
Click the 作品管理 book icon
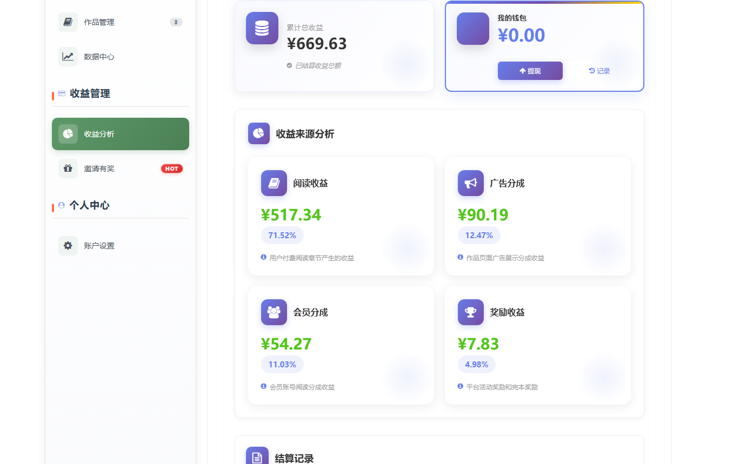tap(68, 22)
